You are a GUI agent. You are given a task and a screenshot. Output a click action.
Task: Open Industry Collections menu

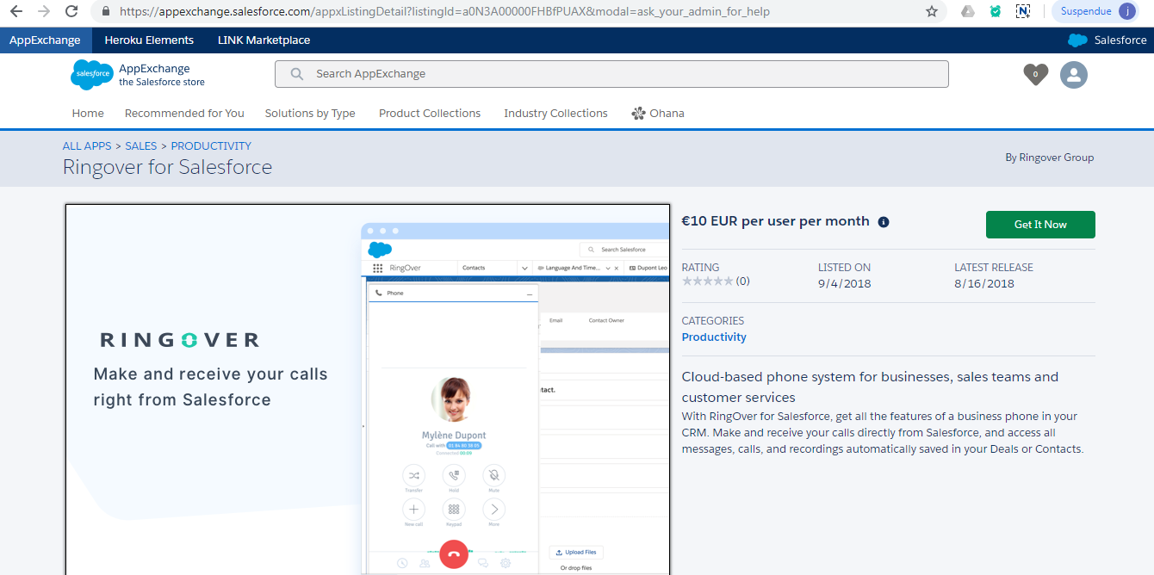555,114
